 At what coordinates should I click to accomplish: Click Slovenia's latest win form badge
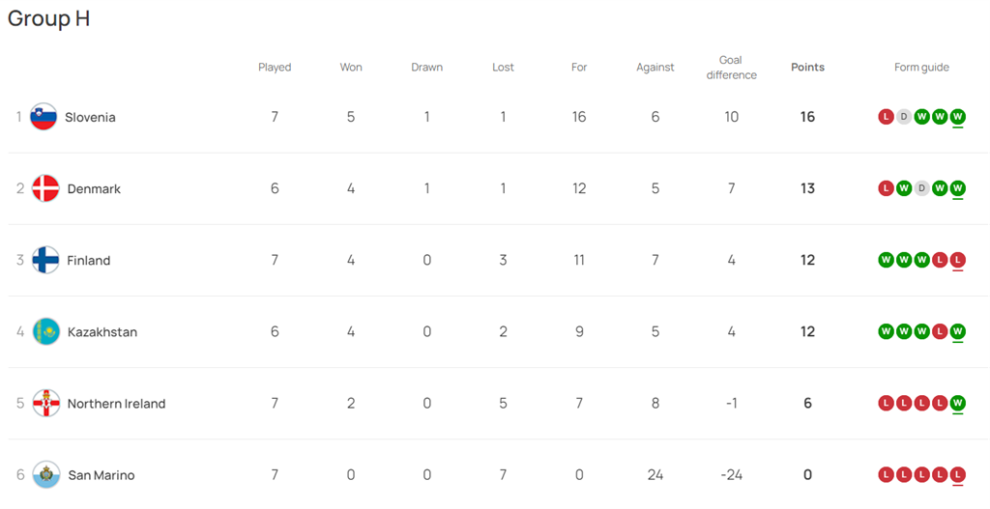coord(958,117)
